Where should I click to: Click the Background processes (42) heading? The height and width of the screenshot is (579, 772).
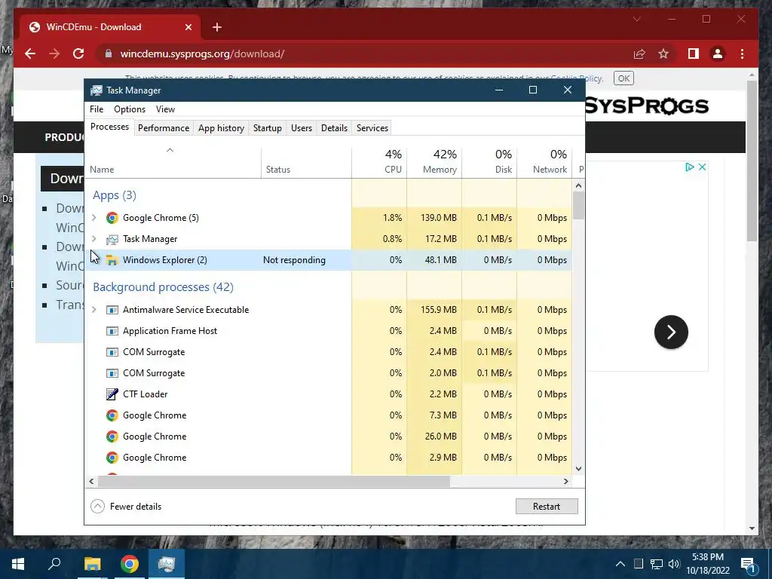point(163,287)
